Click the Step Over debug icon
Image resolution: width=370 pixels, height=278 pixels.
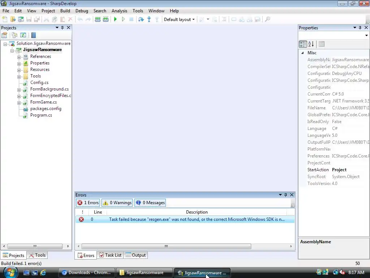coord(141,20)
